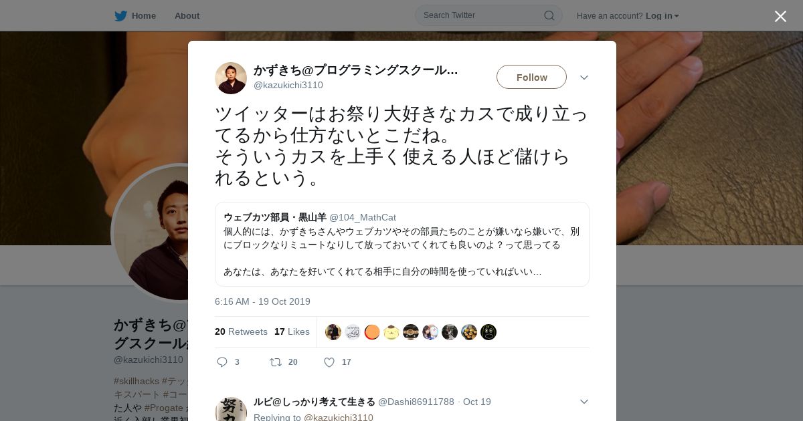Like the tweet with the heart icon
Screen dimensions: 803x421
click(x=329, y=362)
